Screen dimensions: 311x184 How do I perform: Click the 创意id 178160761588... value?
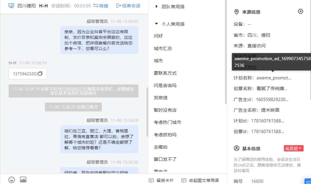click(267, 132)
